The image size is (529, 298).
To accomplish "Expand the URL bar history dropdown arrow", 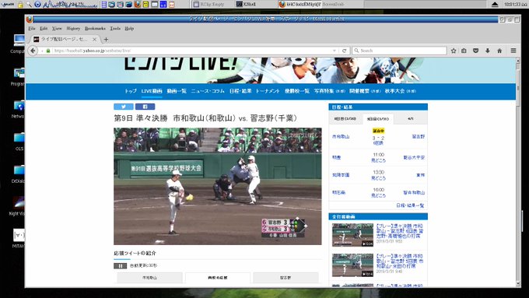I will [335, 51].
